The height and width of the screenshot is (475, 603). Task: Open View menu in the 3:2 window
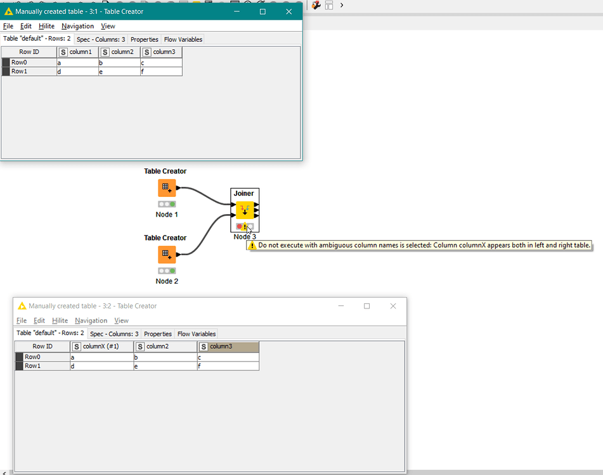[x=122, y=320]
